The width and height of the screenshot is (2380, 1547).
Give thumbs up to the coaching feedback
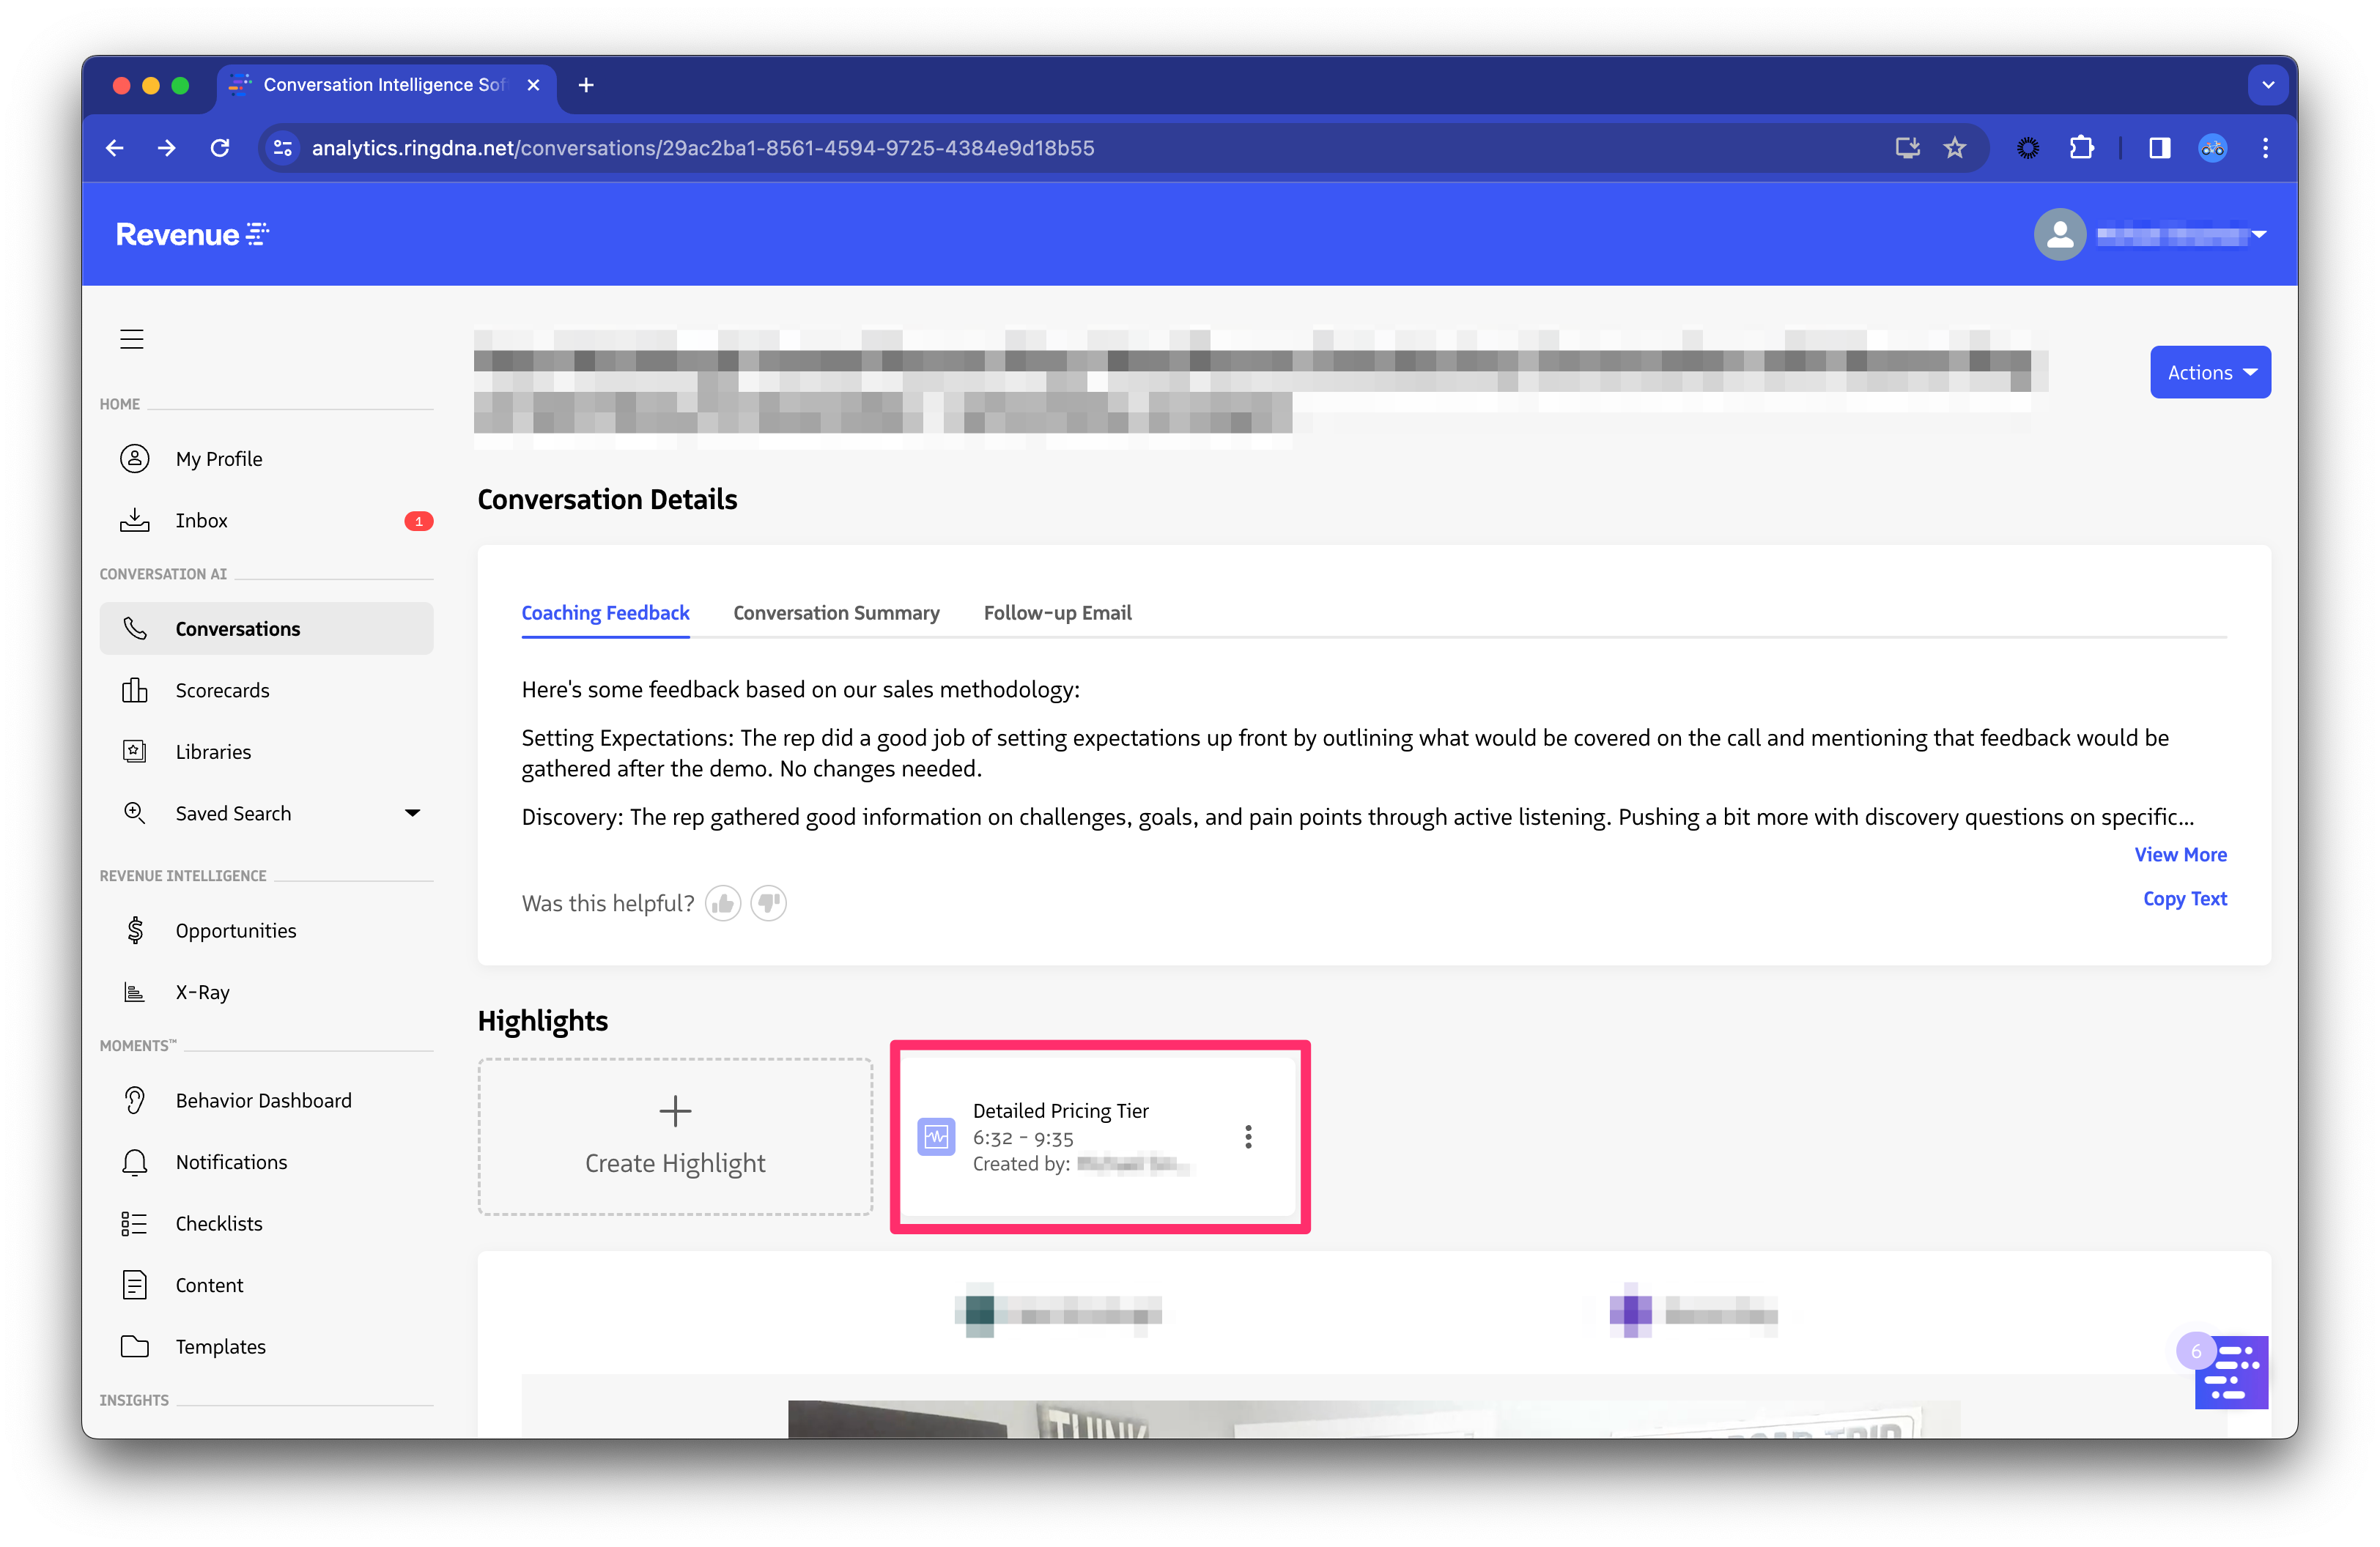(723, 902)
